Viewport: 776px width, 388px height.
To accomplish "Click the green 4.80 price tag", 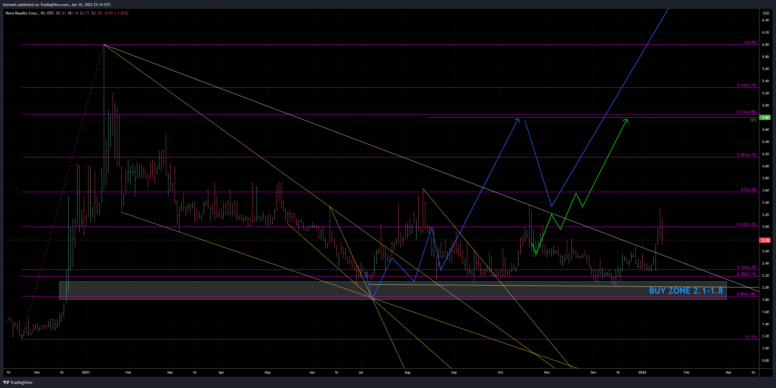I will coord(765,118).
